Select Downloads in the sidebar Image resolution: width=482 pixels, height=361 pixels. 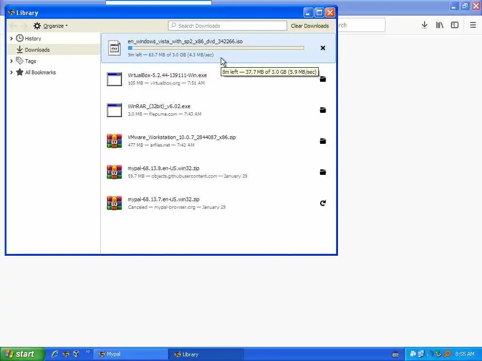click(x=54, y=49)
